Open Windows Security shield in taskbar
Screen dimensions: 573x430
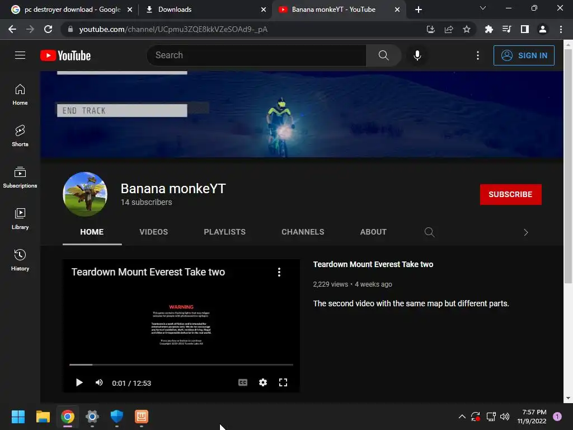tap(117, 417)
